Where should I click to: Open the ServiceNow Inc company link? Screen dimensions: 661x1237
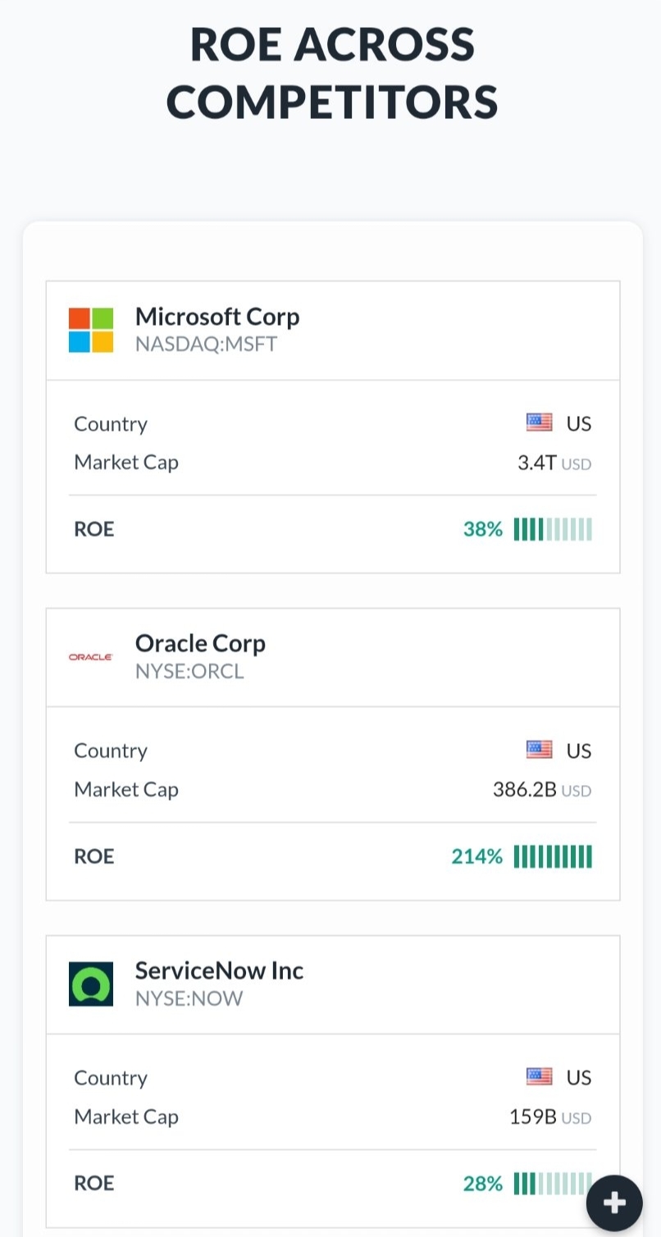(x=219, y=971)
